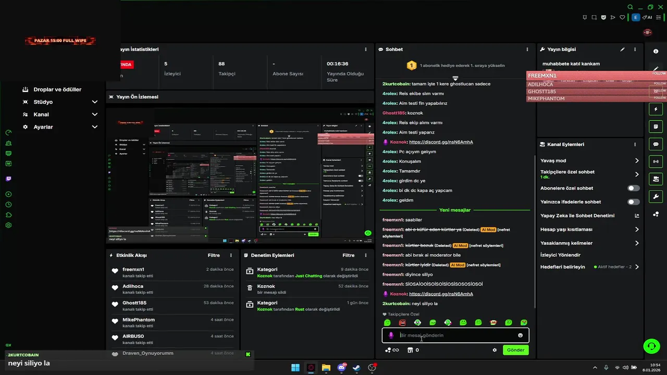Open Droplar ve ödüller menu item
This screenshot has width=667, height=375.
click(57, 90)
